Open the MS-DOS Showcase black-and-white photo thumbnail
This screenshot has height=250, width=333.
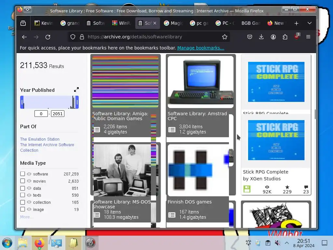click(x=122, y=170)
